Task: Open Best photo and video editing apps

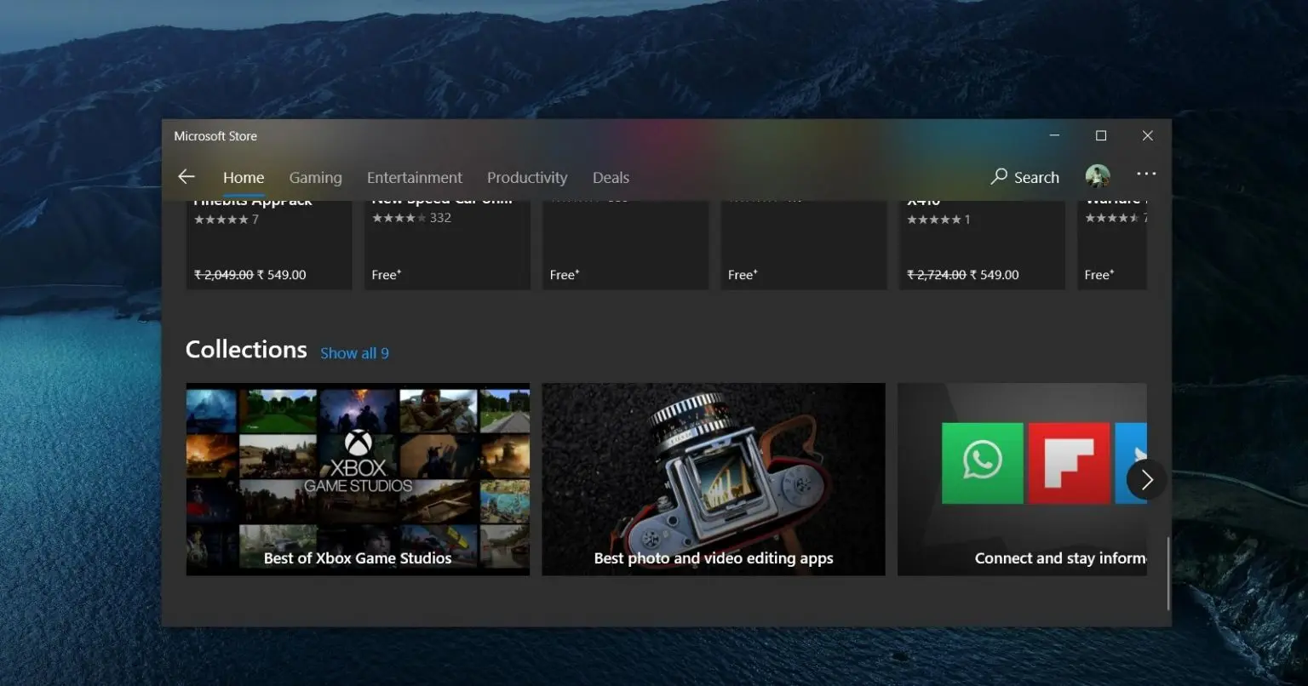Action: click(x=714, y=479)
